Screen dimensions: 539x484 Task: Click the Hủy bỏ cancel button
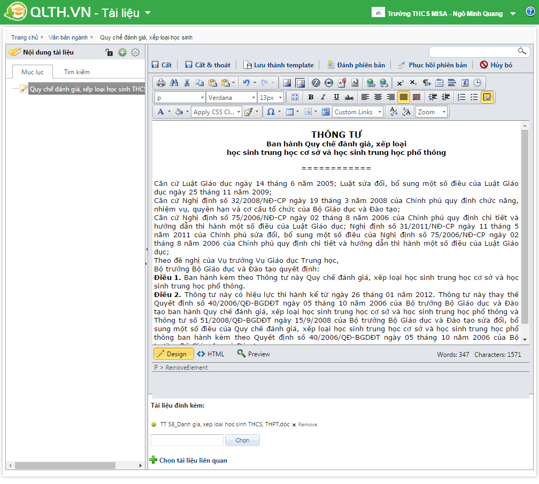click(496, 65)
